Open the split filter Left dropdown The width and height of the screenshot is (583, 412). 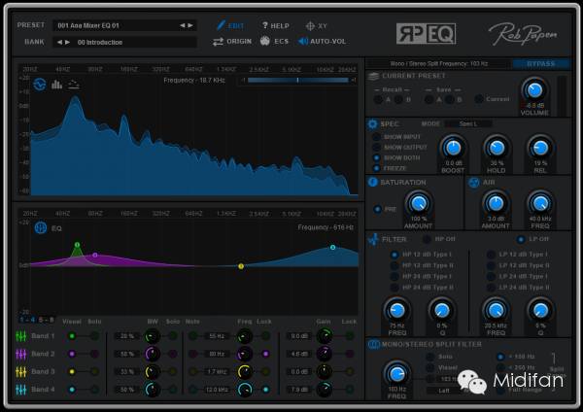point(444,391)
